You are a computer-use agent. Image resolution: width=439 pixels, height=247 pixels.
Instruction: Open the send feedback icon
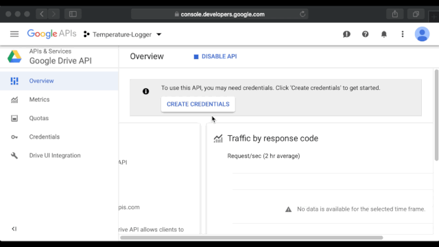tap(346, 34)
